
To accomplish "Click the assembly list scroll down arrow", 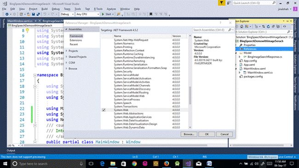I will pyautogui.click(x=190, y=127).
